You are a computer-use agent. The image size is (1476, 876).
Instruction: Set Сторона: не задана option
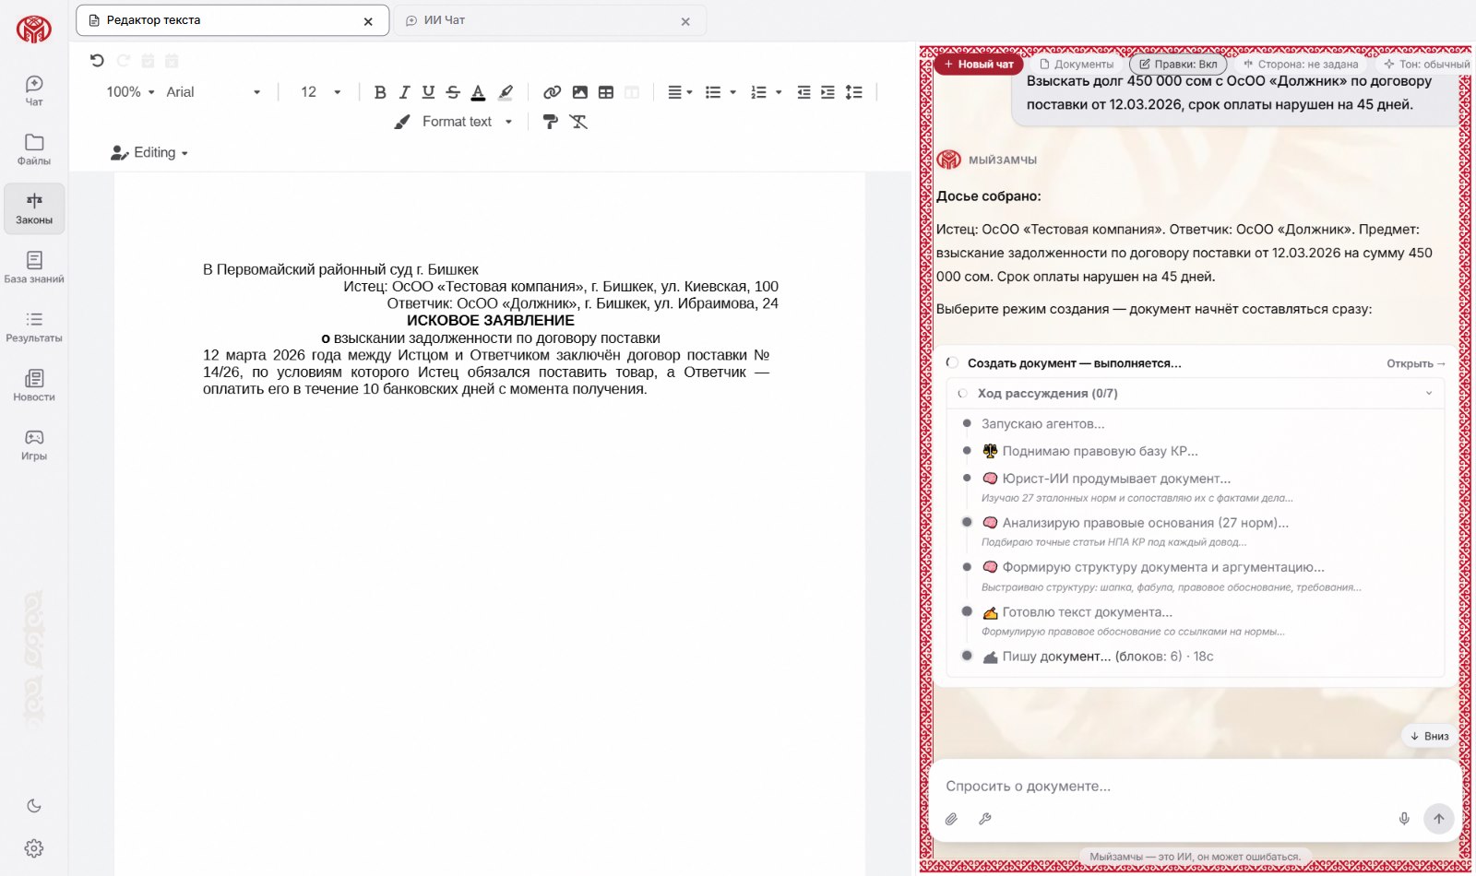[1301, 65]
